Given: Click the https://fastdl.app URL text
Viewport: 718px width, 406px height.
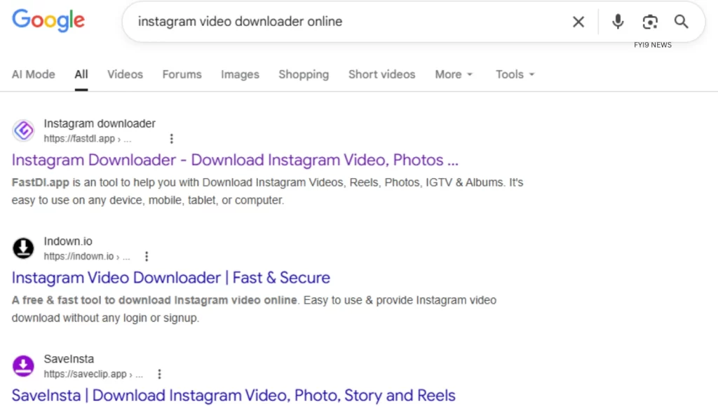Looking at the screenshot, I should coord(88,139).
